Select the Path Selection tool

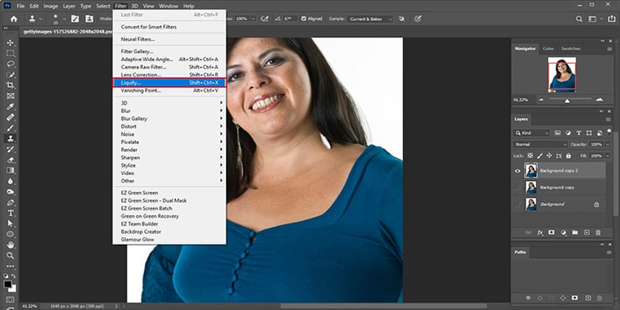[x=10, y=224]
